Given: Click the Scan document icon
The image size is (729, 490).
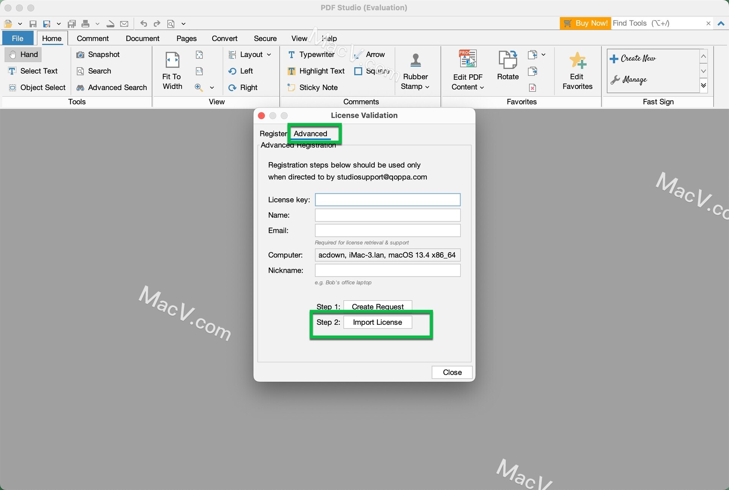Looking at the screenshot, I should pyautogui.click(x=110, y=24).
